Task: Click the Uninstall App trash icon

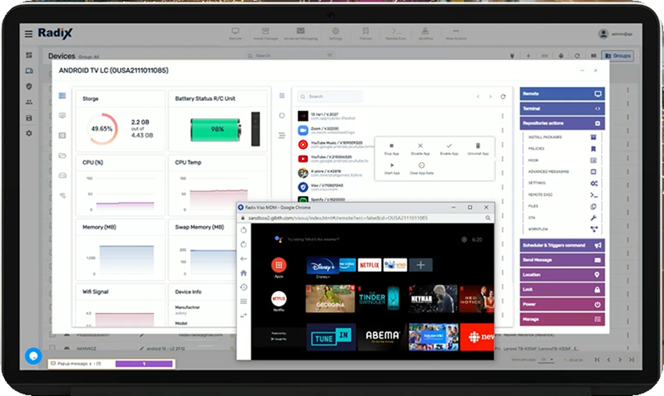Action: pos(478,145)
